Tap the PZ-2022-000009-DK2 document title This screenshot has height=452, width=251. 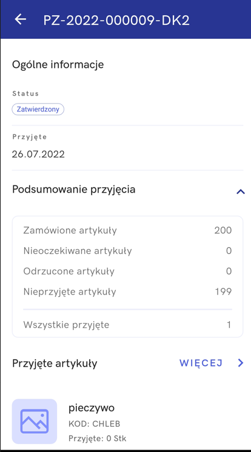[116, 21]
